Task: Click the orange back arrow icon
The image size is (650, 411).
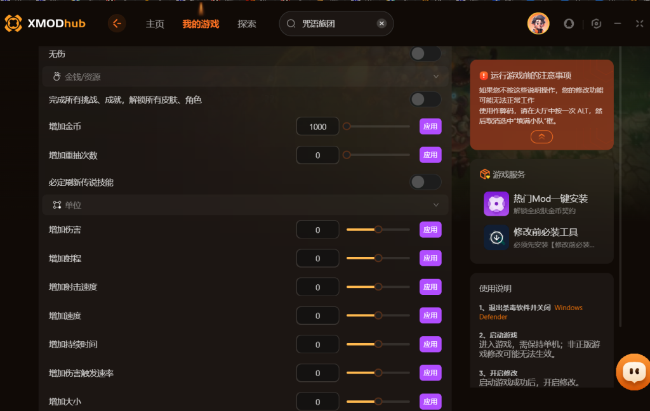Action: 117,23
